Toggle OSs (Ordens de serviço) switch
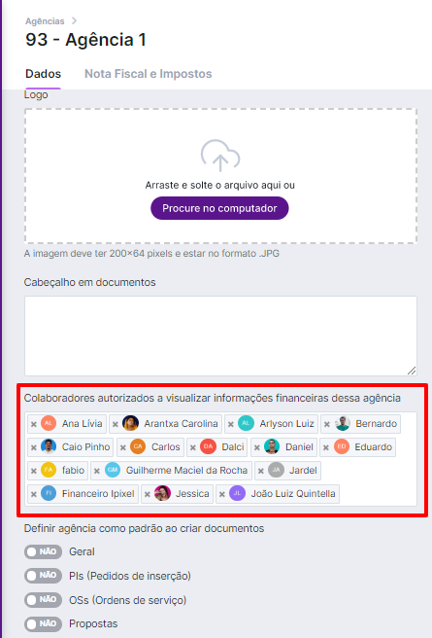This screenshot has height=638, width=432. click(43, 600)
